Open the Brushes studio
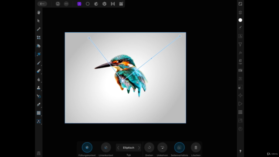The width and height of the screenshot is (279, 157). (x=240, y=27)
